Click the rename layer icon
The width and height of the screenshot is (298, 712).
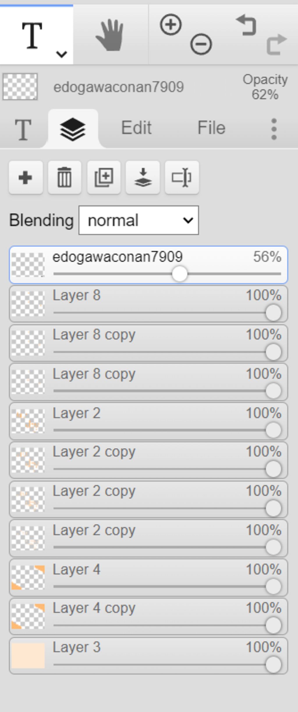(x=182, y=177)
